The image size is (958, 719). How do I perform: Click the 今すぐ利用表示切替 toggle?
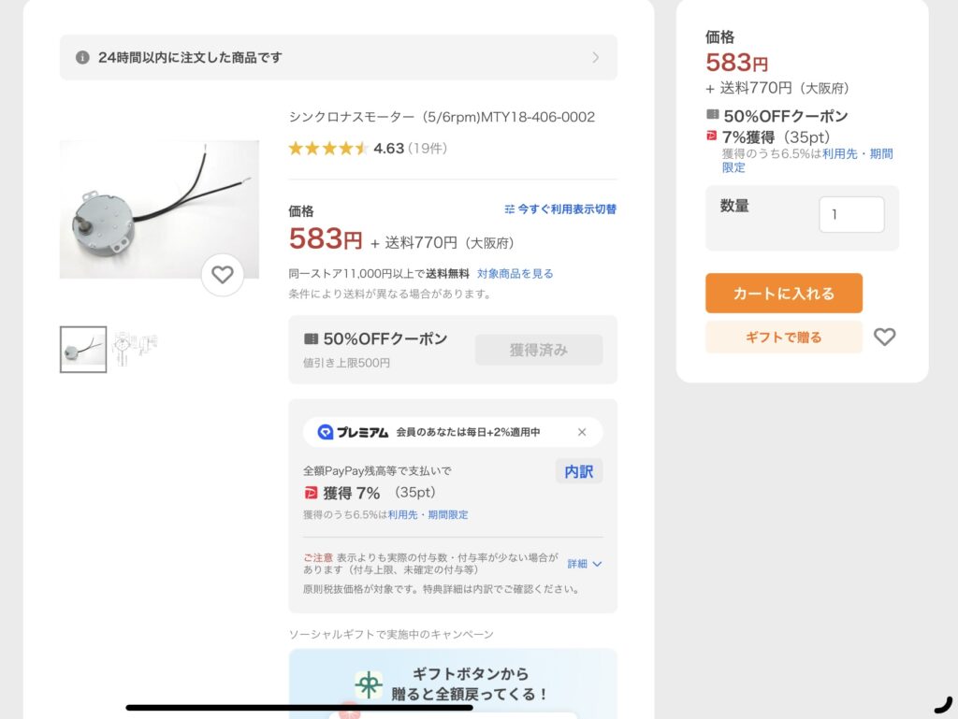pos(560,209)
